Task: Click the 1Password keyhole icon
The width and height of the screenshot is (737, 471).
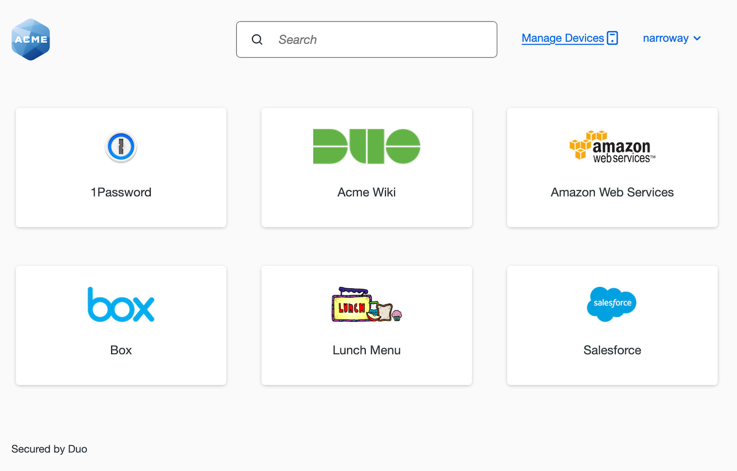Action: [x=121, y=147]
